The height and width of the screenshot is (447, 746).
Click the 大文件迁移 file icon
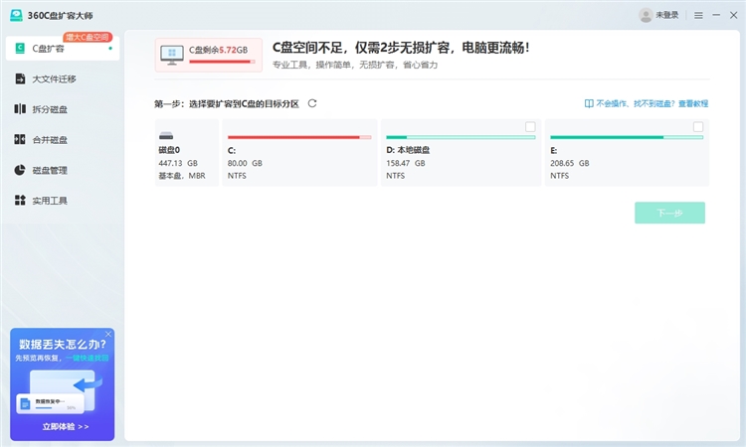(20, 78)
